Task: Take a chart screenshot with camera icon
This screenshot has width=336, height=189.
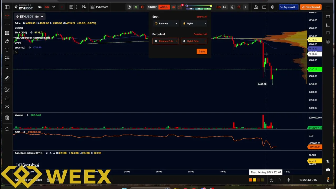Action: pyautogui.click(x=256, y=7)
